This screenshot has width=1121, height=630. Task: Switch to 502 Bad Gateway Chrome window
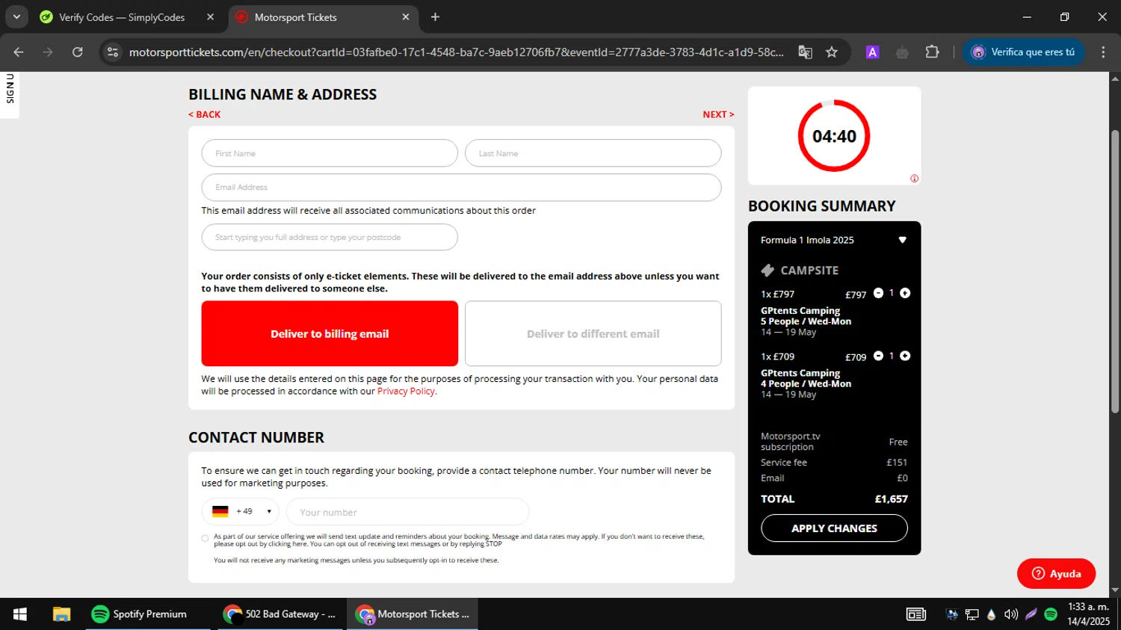coord(280,614)
